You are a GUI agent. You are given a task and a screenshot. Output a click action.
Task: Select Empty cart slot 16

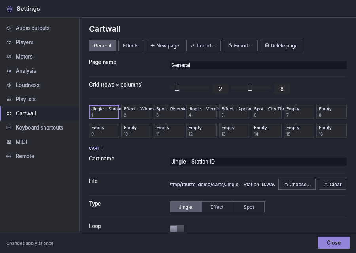[x=331, y=131]
